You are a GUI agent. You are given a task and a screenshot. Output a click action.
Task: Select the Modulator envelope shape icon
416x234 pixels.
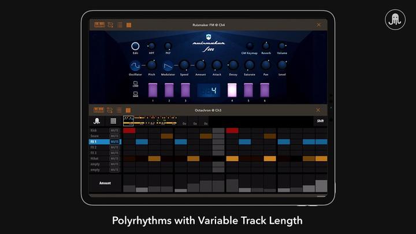pyautogui.click(x=168, y=65)
